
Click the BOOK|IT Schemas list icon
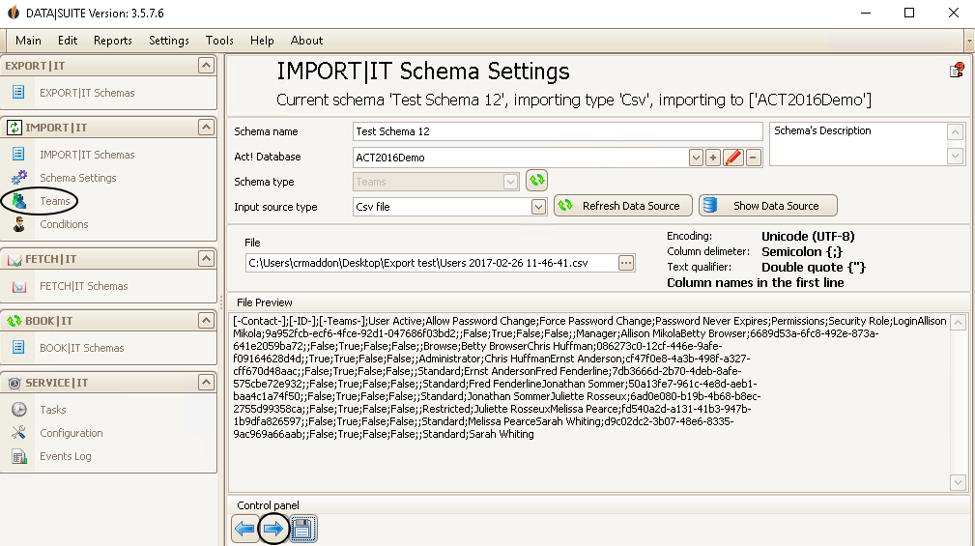pos(18,347)
